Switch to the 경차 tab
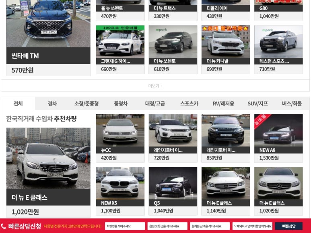The width and height of the screenshot is (311, 233). click(52, 103)
